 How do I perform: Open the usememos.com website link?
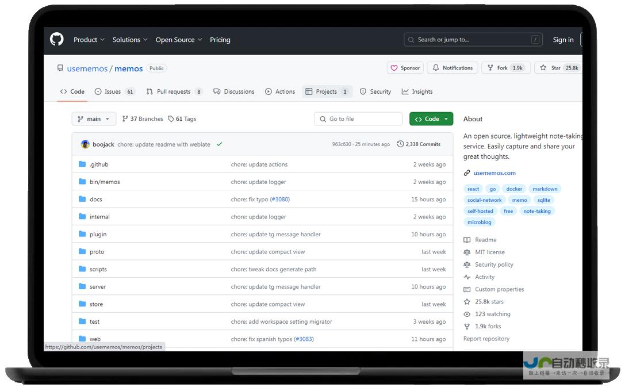point(494,172)
